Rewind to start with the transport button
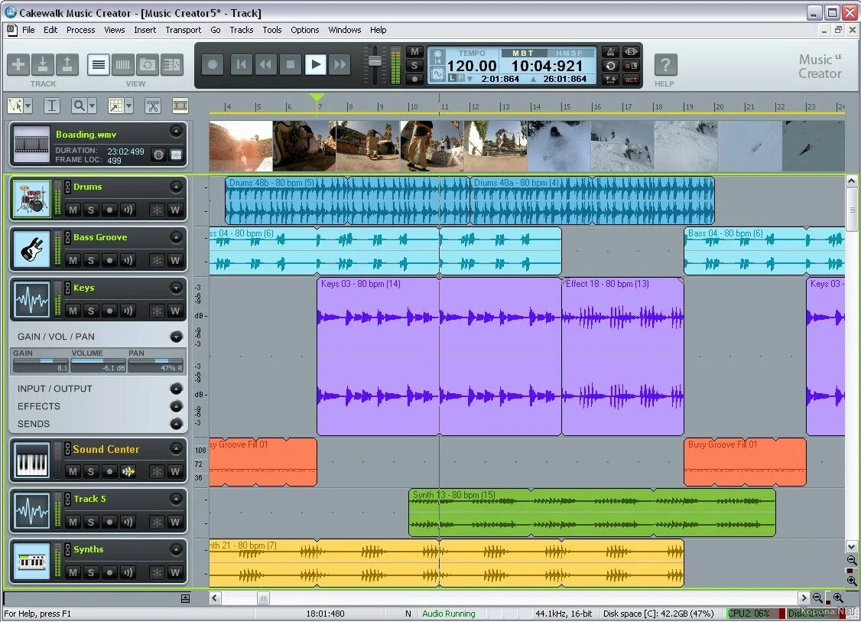Screen dimensions: 861x622 [x=241, y=65]
